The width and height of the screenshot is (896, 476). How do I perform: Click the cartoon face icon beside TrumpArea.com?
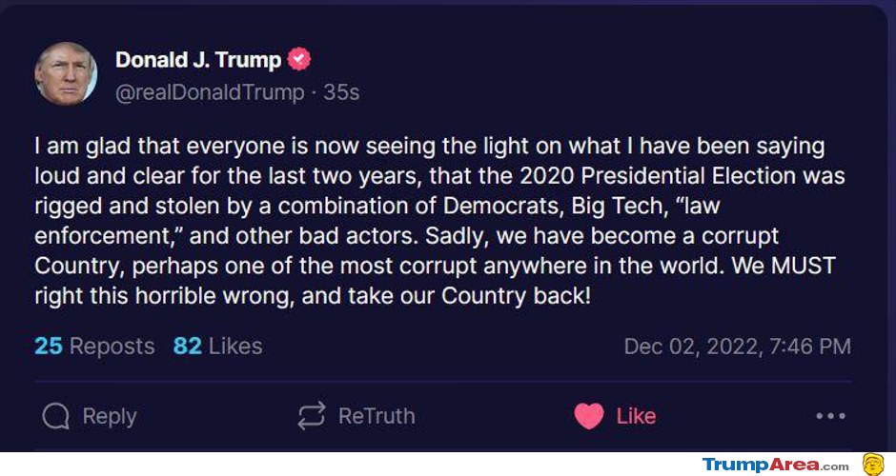(x=873, y=464)
